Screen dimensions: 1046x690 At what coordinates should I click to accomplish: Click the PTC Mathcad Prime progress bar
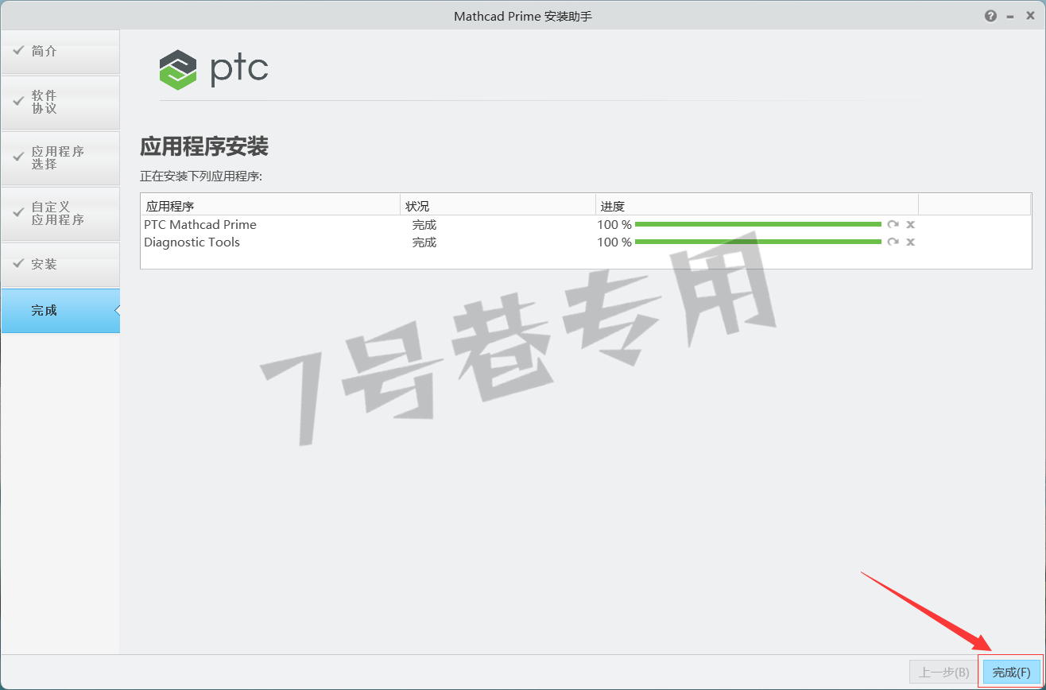pos(758,224)
